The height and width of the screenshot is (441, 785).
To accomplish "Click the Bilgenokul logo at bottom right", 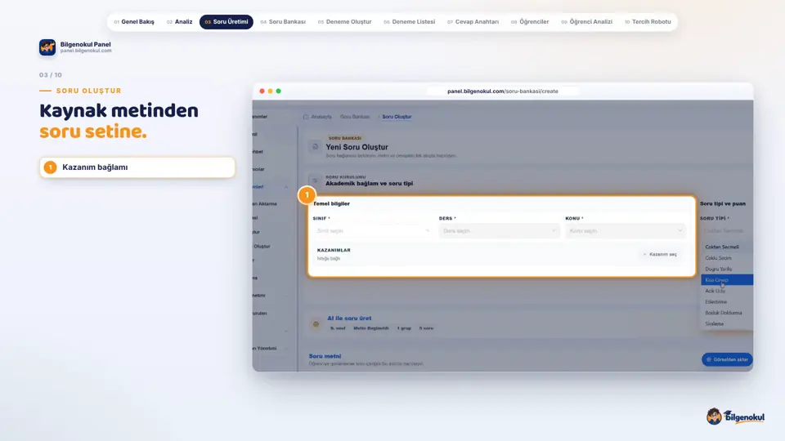I will coord(735,416).
